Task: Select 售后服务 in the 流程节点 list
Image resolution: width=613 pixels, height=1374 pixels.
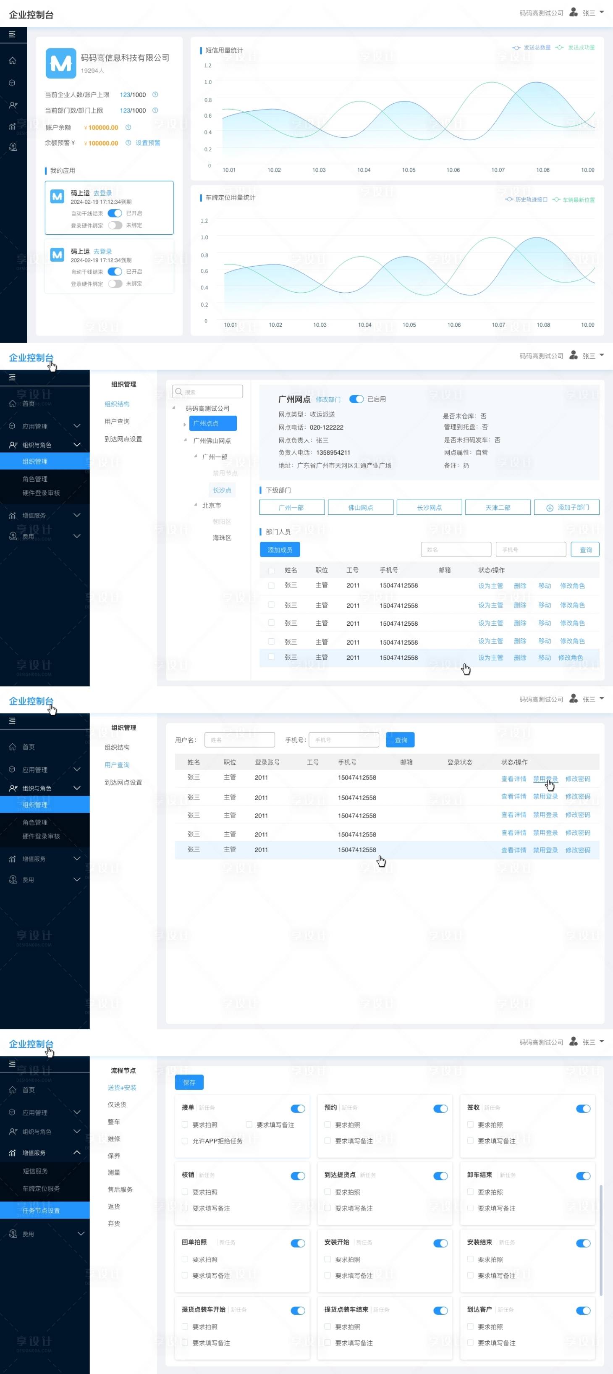Action: click(120, 1190)
